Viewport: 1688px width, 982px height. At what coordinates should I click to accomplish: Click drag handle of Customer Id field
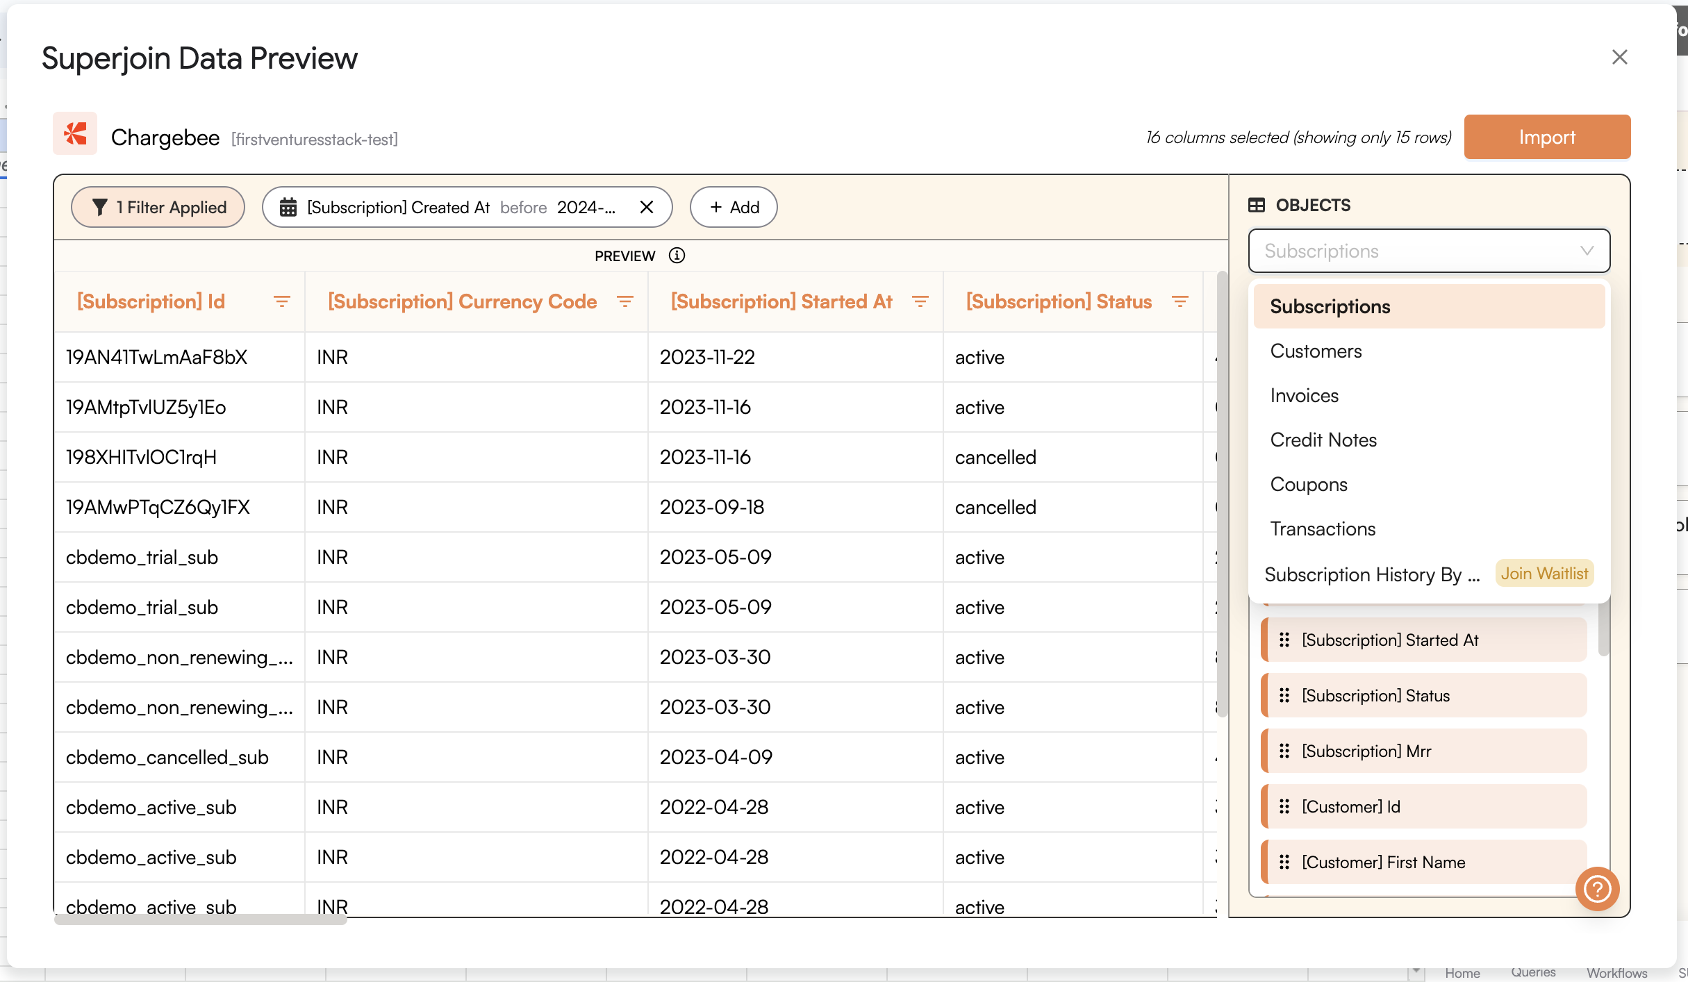tap(1284, 806)
